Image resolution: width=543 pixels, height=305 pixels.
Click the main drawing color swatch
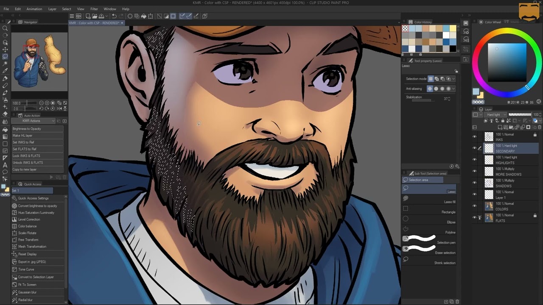tap(476, 92)
